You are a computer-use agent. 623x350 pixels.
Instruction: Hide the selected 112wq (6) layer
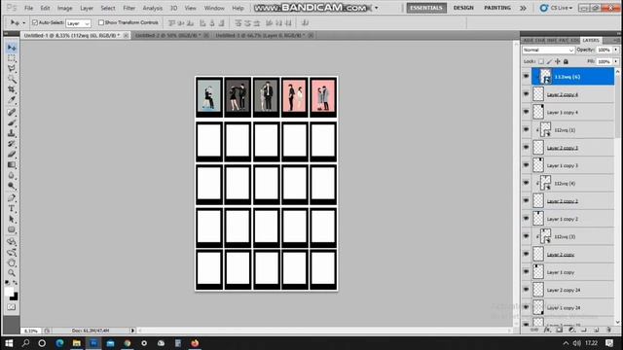[526, 77]
